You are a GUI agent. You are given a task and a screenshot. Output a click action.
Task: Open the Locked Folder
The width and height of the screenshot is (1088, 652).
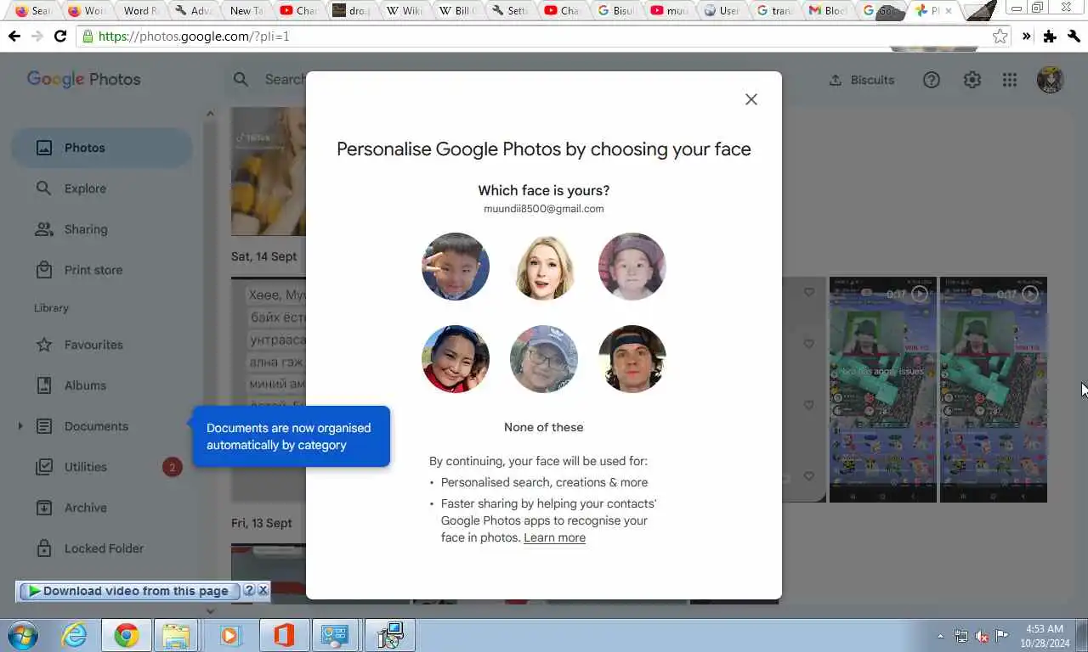click(x=102, y=548)
